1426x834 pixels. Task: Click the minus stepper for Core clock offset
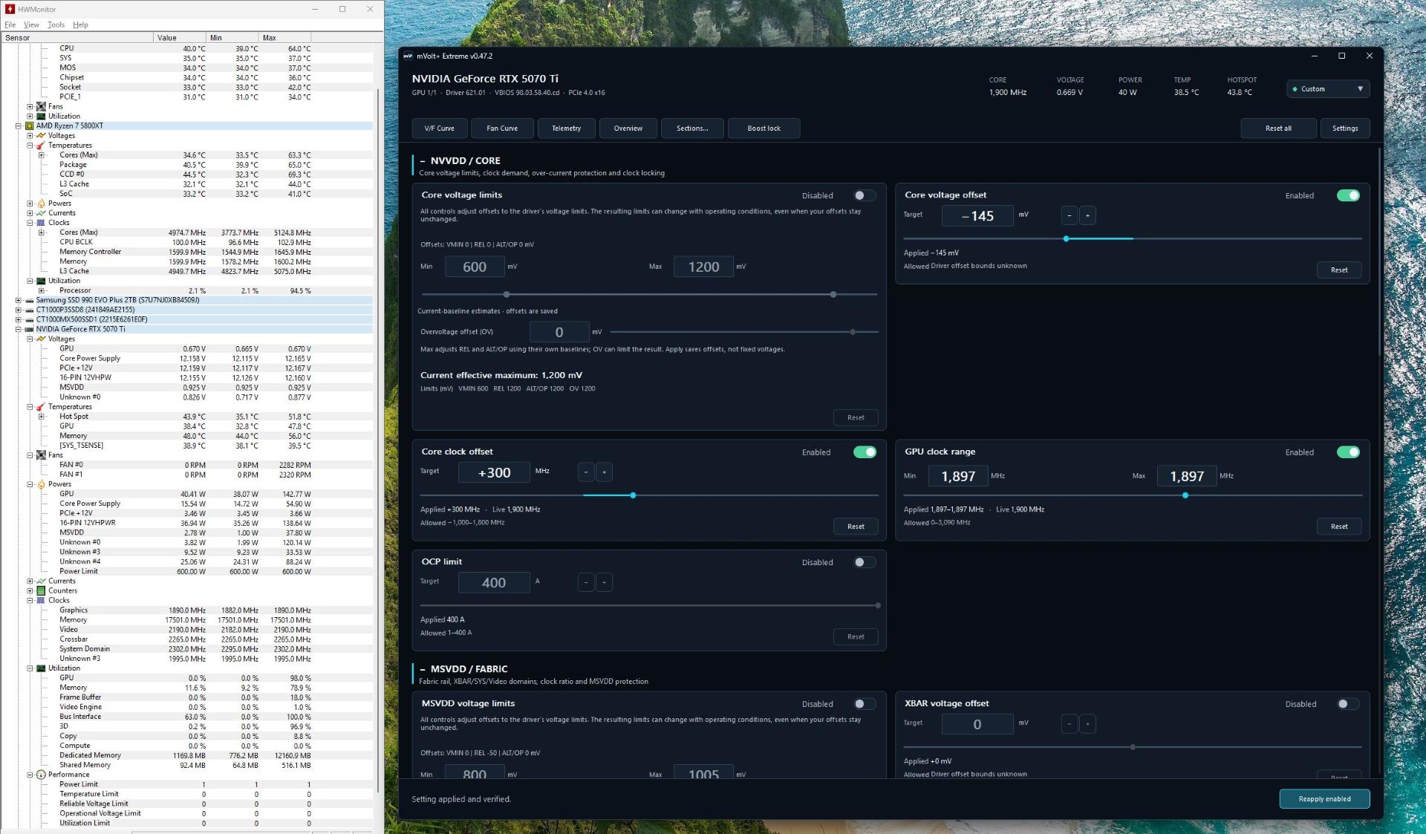coord(586,472)
